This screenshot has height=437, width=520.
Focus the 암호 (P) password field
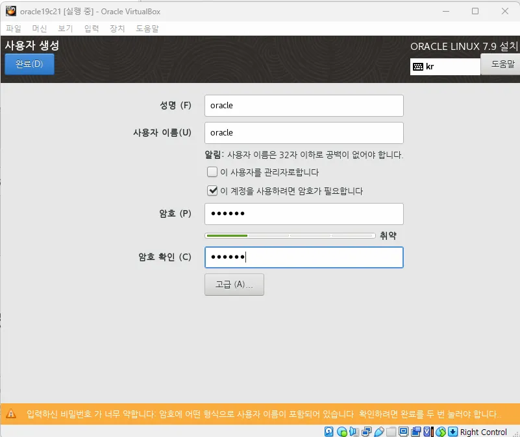[304, 214]
